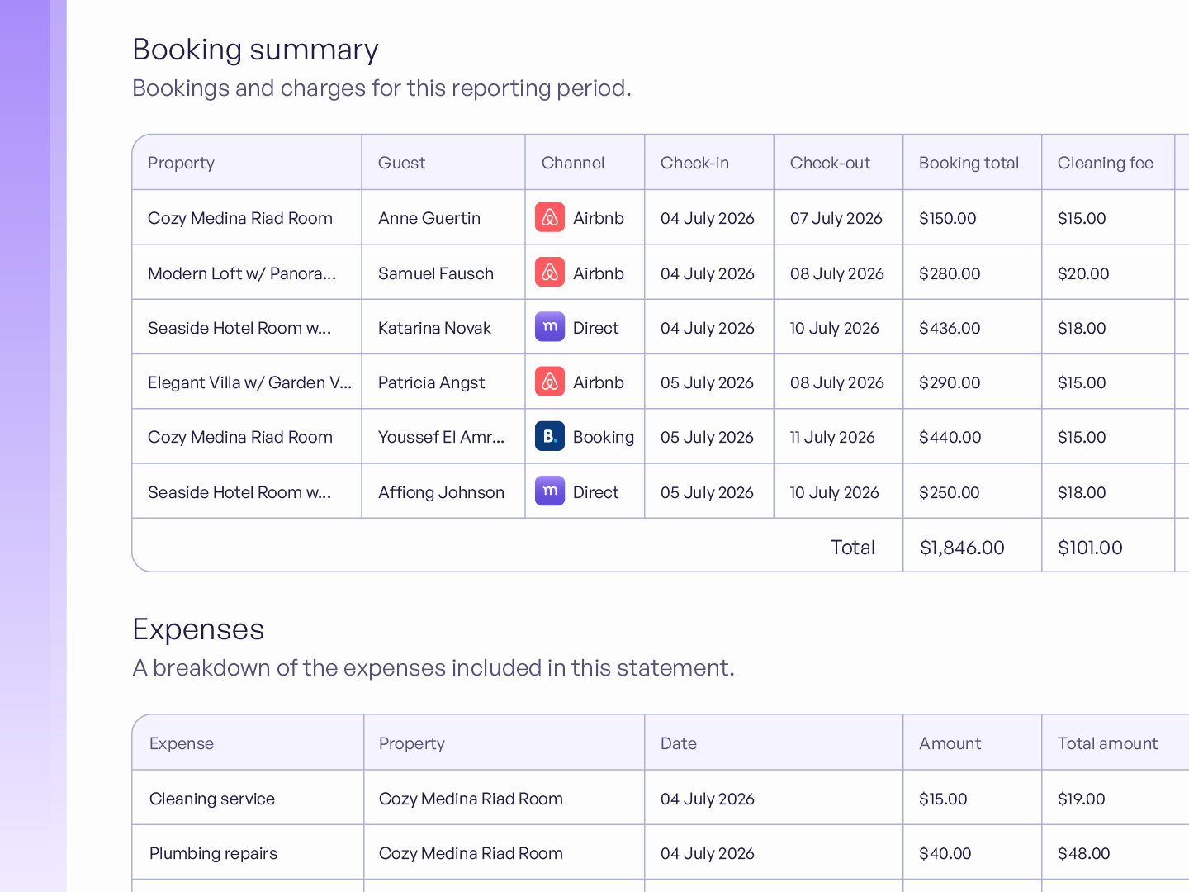Click the Airbnb icon for Patricia Angst
This screenshot has width=1189, height=892.
coord(550,382)
